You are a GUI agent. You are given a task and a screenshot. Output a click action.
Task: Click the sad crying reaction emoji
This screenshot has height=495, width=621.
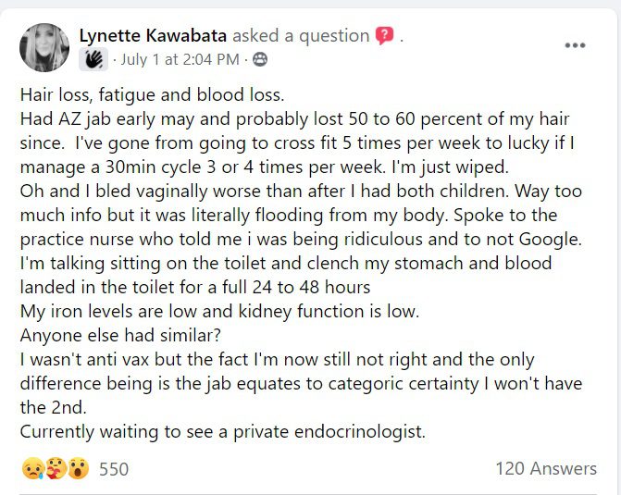(x=31, y=469)
